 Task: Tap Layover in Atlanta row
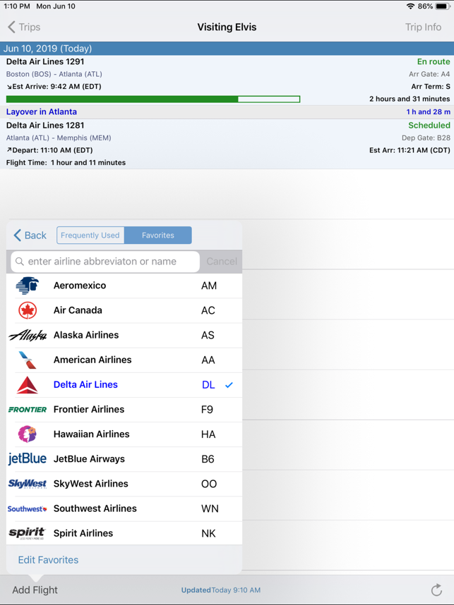click(227, 112)
